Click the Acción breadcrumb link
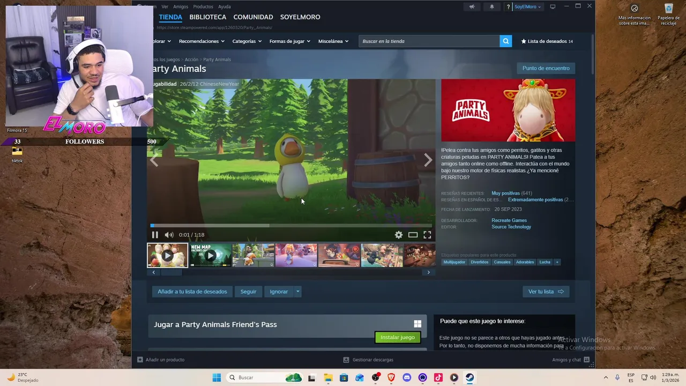 pyautogui.click(x=191, y=60)
